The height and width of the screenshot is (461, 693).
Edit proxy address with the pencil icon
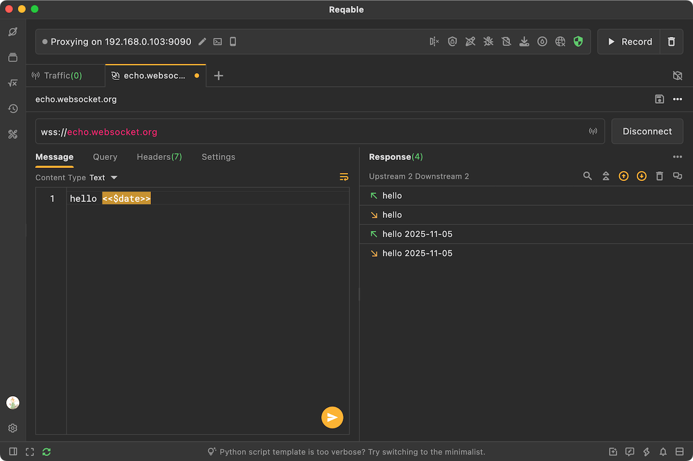[x=202, y=42]
